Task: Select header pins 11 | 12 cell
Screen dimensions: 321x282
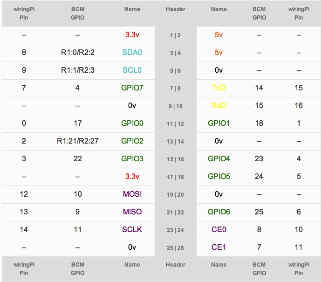Action: click(x=176, y=124)
